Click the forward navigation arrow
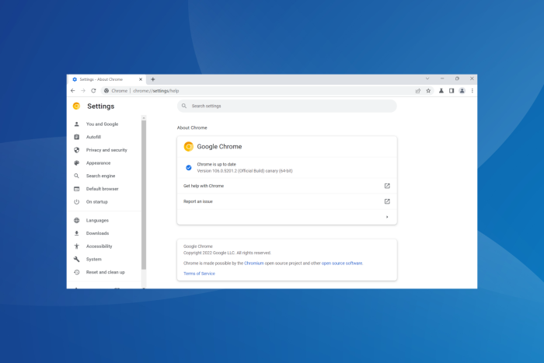The width and height of the screenshot is (544, 363). coord(83,91)
